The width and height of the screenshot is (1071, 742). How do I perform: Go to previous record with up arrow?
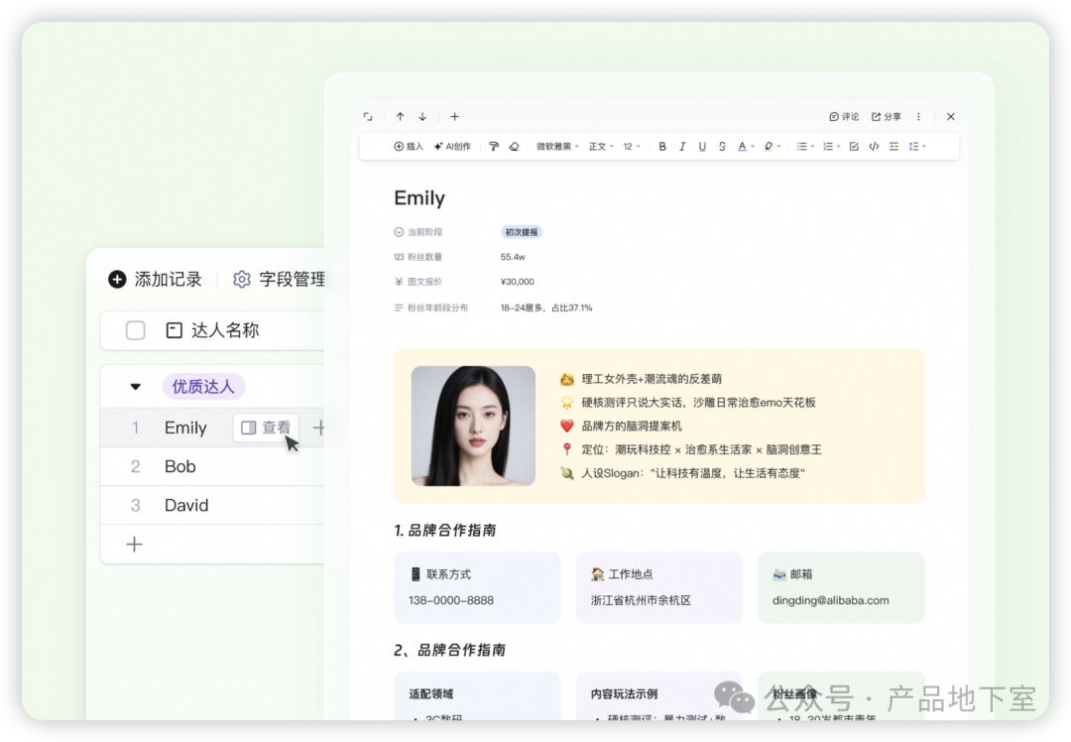[400, 117]
